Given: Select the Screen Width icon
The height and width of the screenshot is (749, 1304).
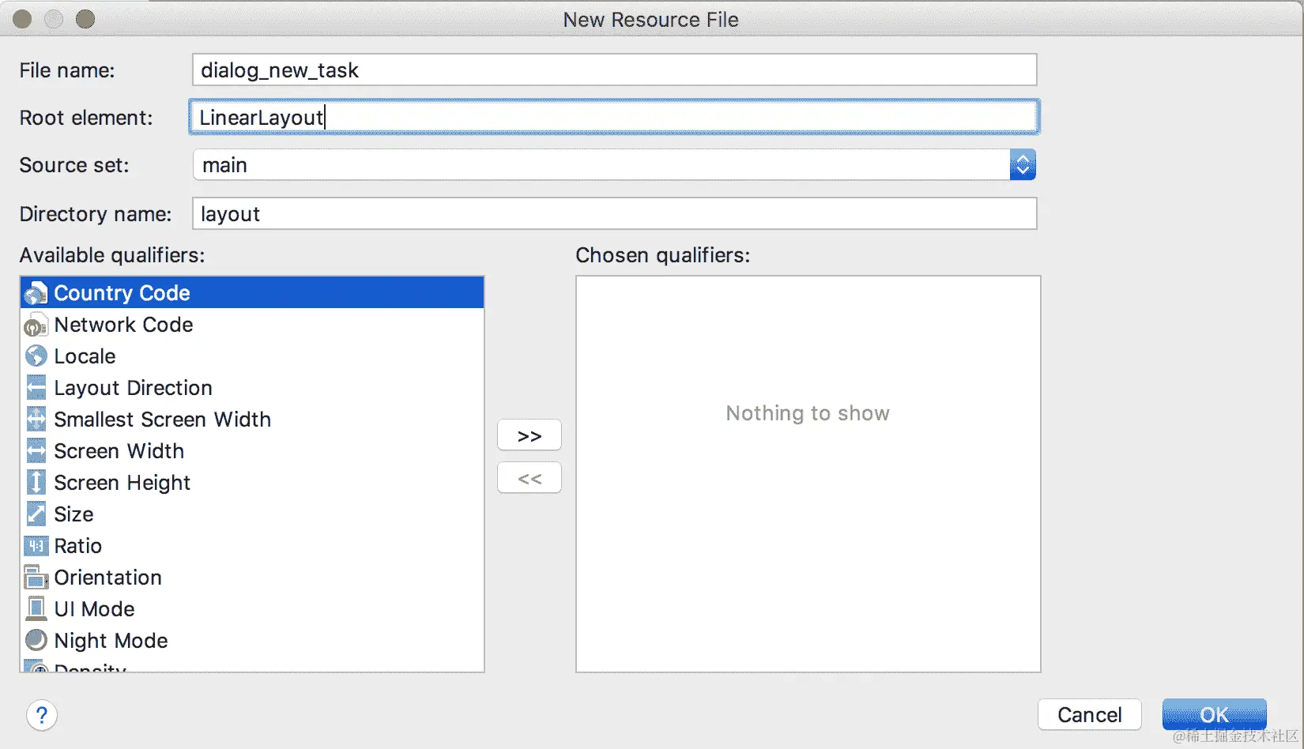Looking at the screenshot, I should tap(36, 451).
